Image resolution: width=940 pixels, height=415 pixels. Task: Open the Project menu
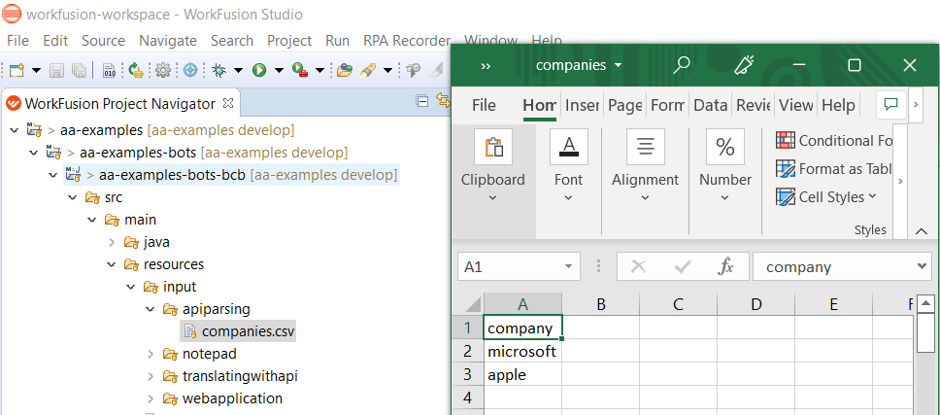click(289, 40)
